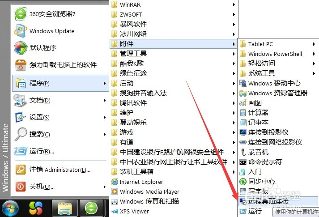Open the colorful petals taskbar icon
This screenshot has width=319, height=217.
tap(36, 208)
